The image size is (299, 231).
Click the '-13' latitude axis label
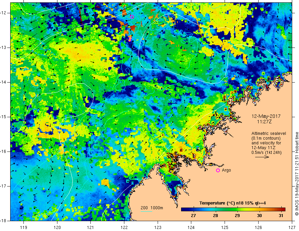(4, 48)
